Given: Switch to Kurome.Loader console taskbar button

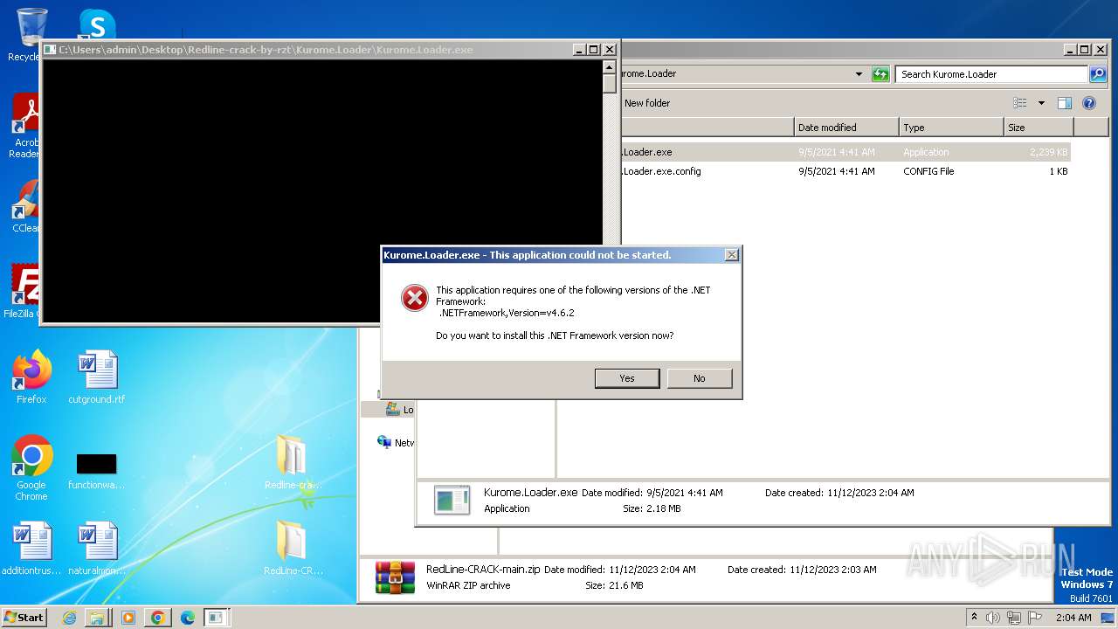Looking at the screenshot, I should [216, 618].
